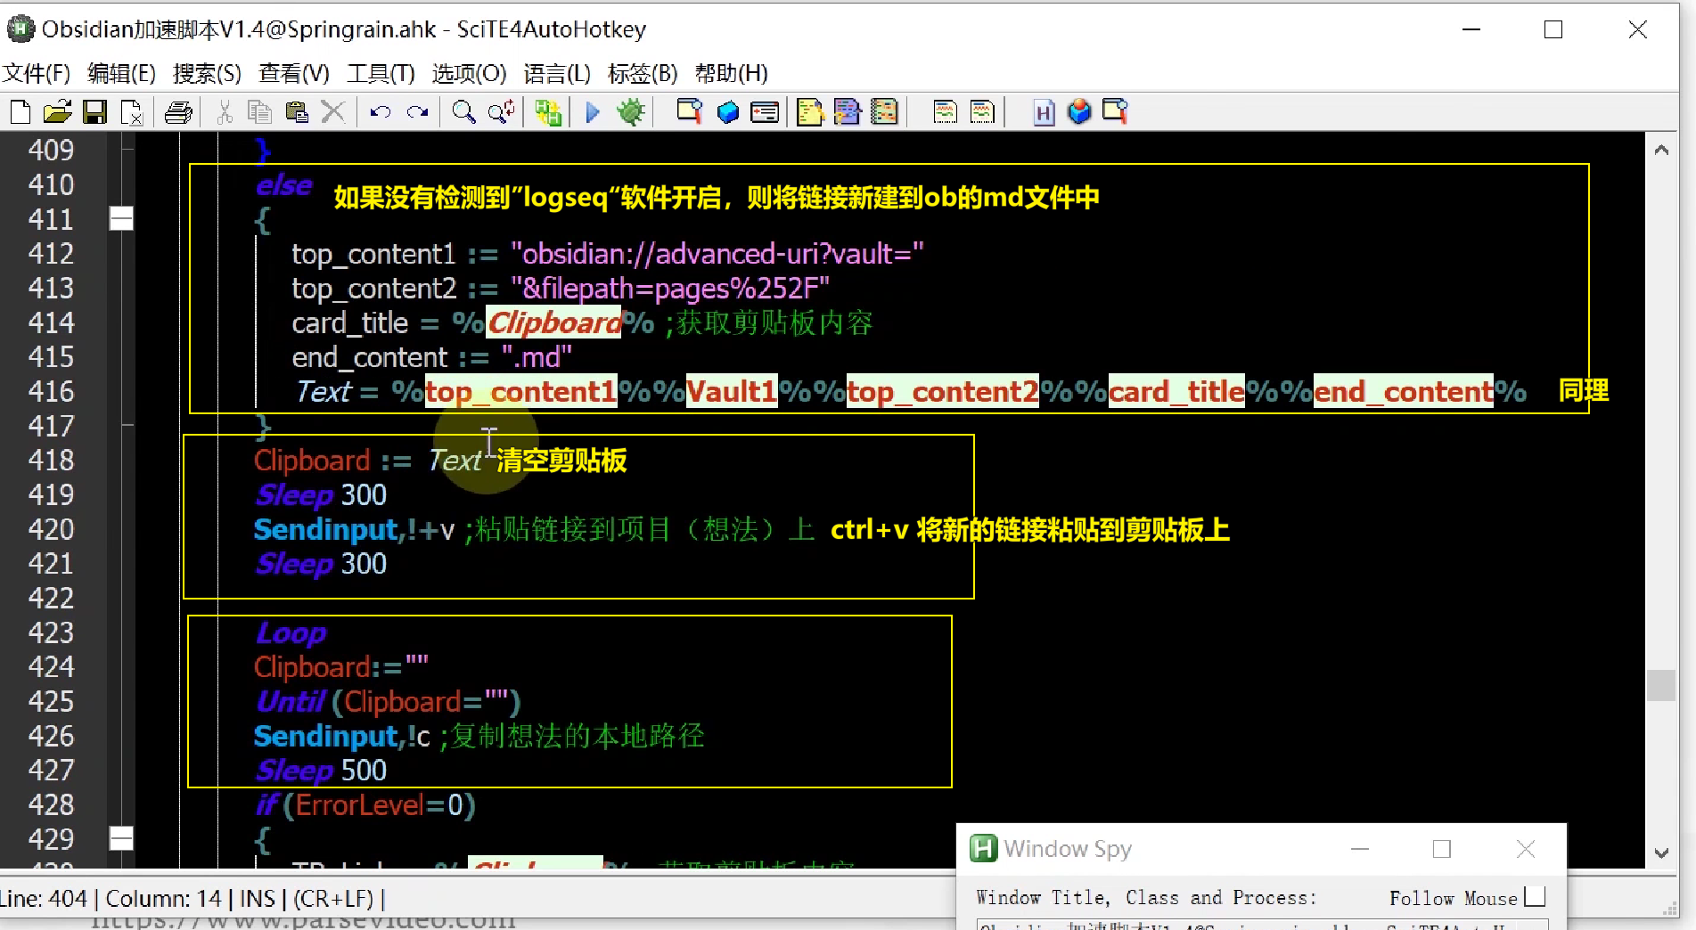Click the "else" keyword on line 410
Screen dimensions: 1696x930
(284, 185)
